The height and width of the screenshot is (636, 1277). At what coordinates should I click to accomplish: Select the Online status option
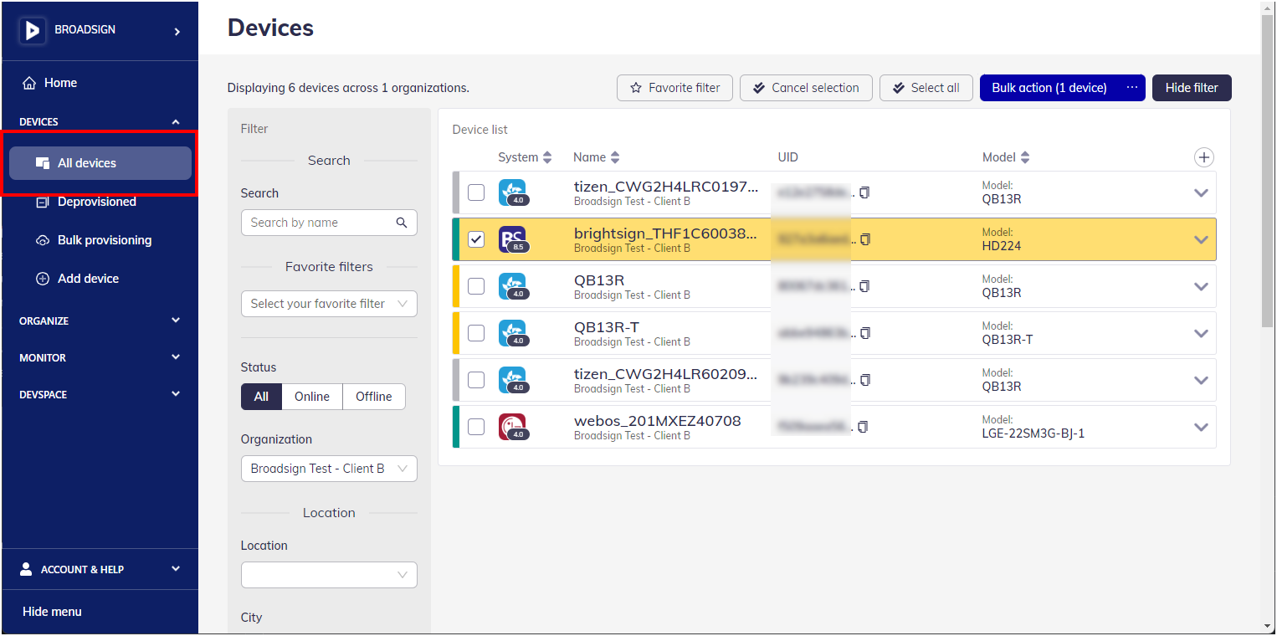[x=312, y=397]
